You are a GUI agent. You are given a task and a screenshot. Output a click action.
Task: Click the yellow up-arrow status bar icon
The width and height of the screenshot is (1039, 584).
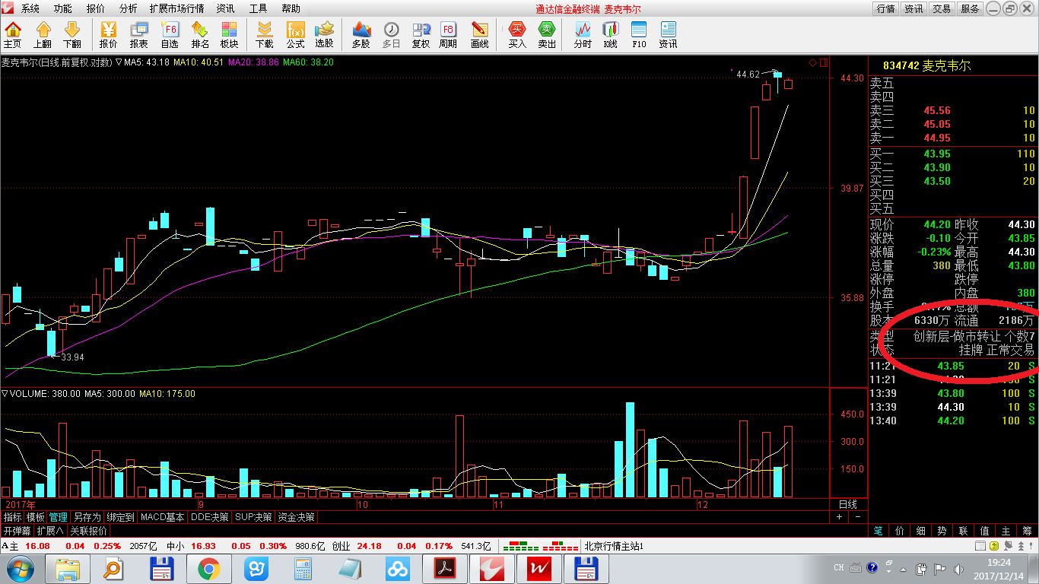(x=993, y=546)
